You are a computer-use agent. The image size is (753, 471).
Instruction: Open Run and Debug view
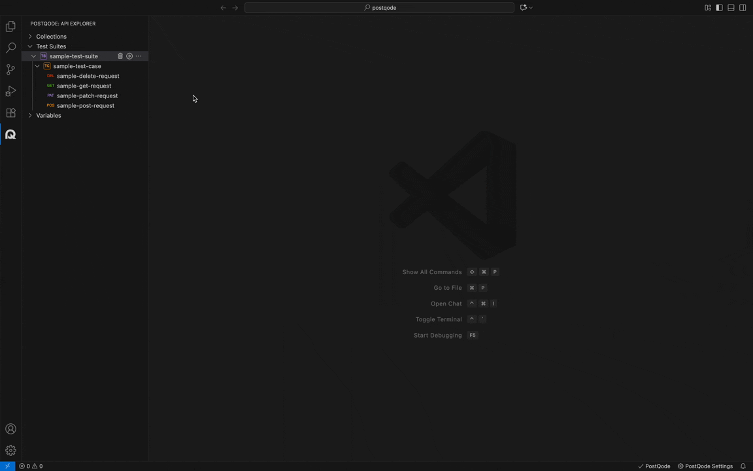(x=10, y=91)
